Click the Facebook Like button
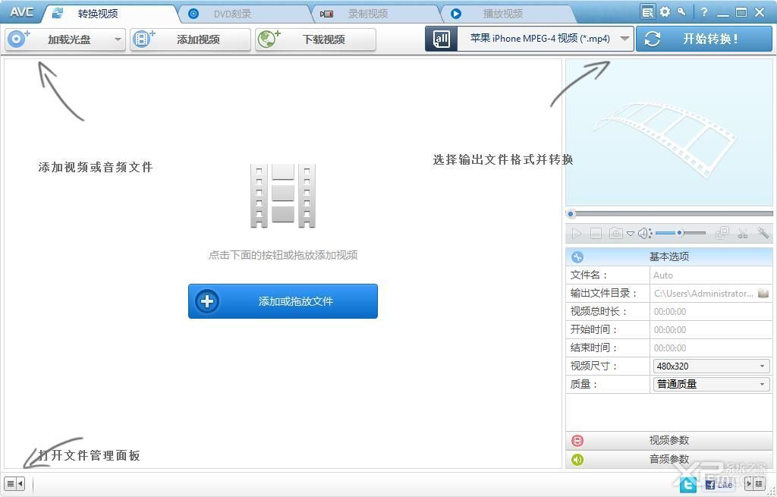The width and height of the screenshot is (777, 497). coord(719,485)
